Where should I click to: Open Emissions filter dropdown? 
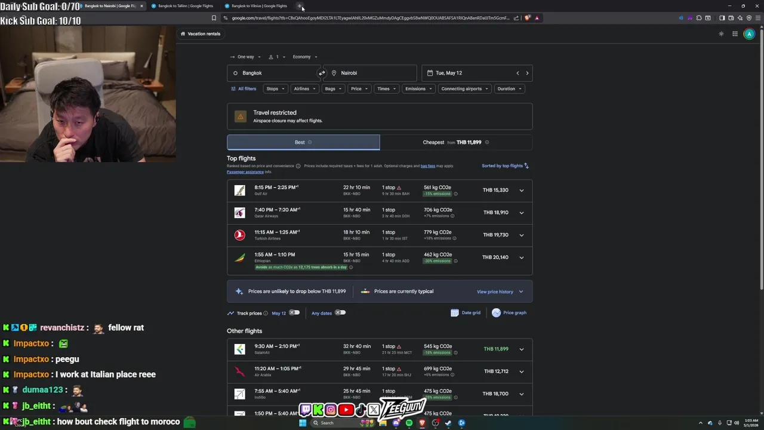coord(418,89)
